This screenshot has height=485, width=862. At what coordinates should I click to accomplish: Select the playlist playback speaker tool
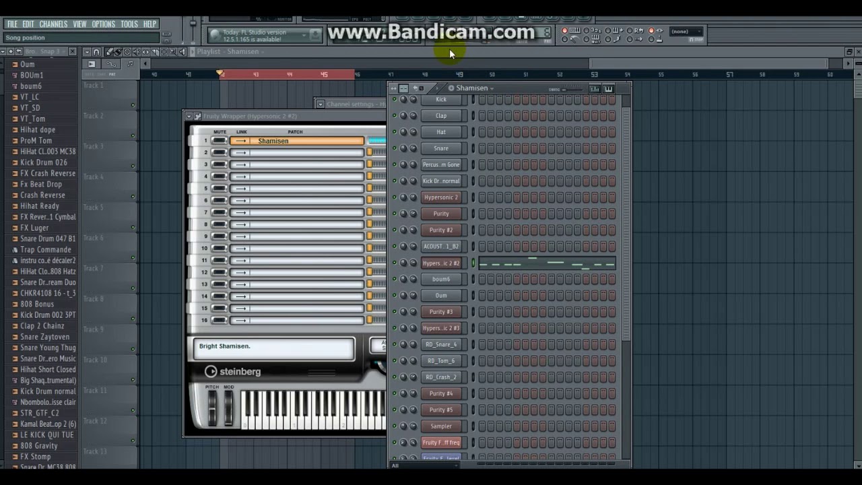(x=183, y=52)
